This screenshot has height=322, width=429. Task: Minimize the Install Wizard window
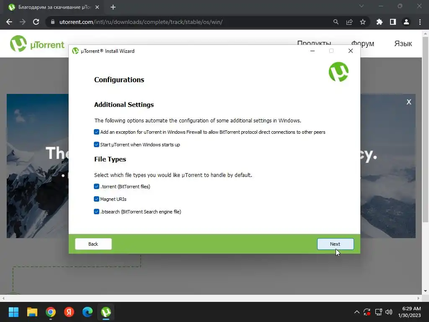tap(313, 51)
